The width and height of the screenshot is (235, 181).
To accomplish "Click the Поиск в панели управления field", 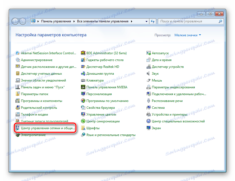I will coord(191,21).
